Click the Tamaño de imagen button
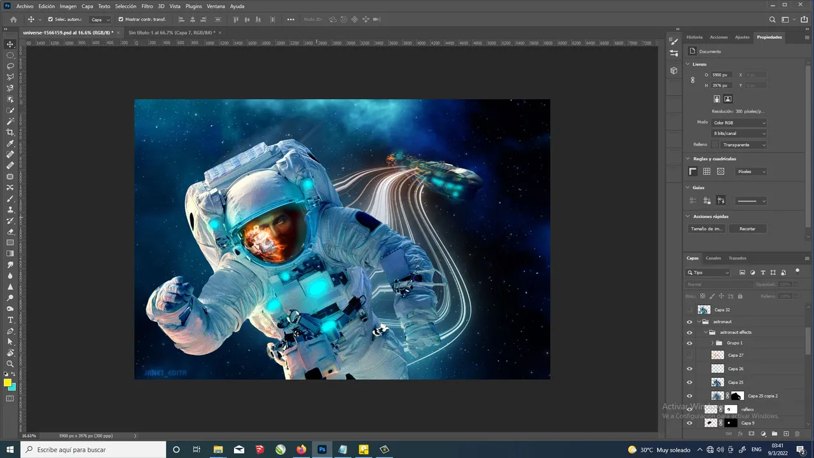 tap(707, 228)
